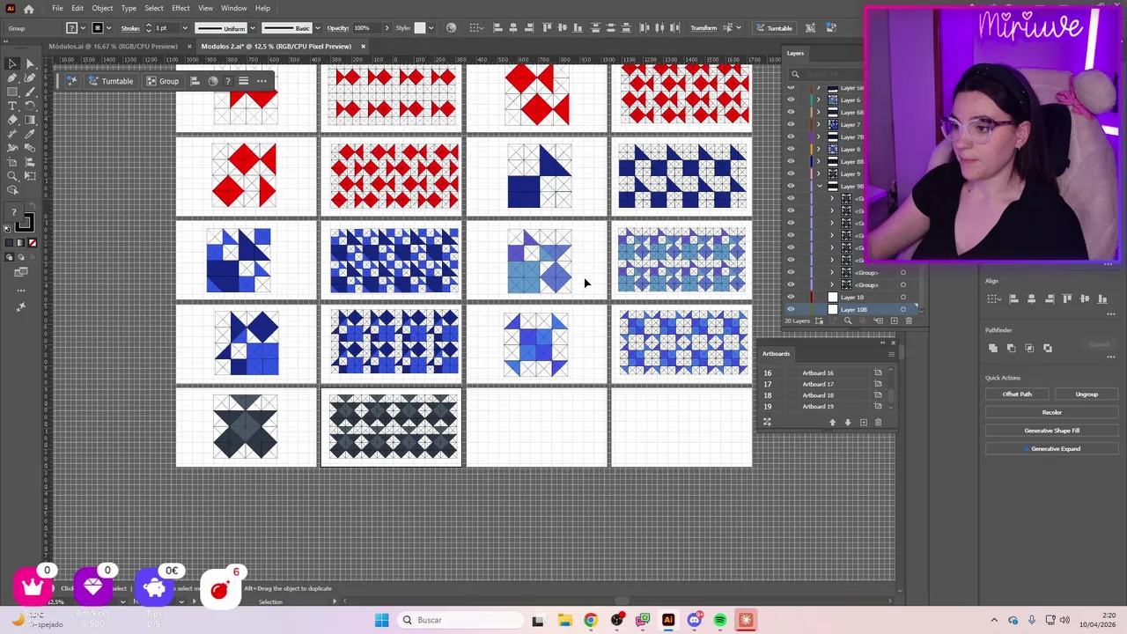Click the Group button in floating bar
Screen dimensions: 1127x634
[162, 81]
